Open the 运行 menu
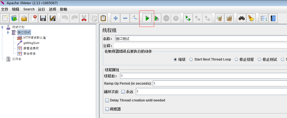Screen dimensions: 287x118 42,9
